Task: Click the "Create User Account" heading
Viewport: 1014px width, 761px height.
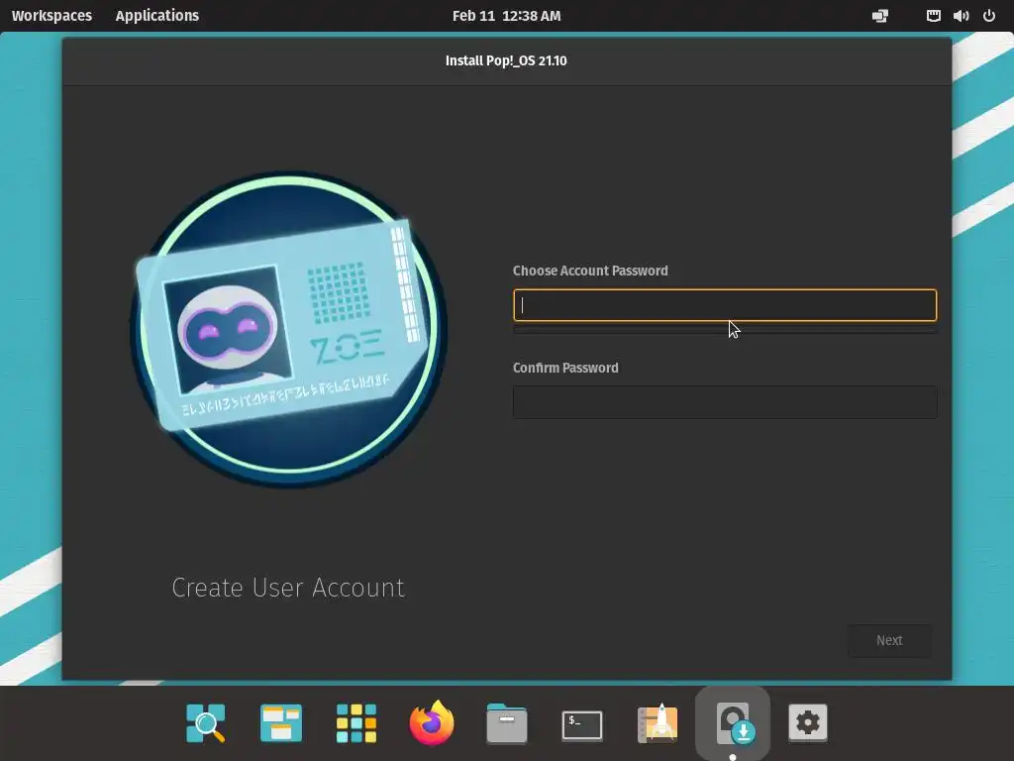Action: (288, 588)
